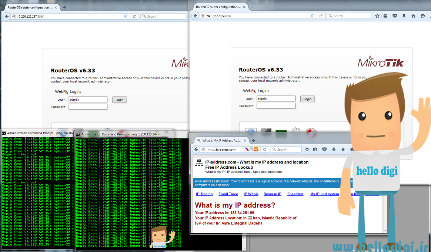Screen dimensions: 431x252
Task: Click the down arrow of the ip-adress page scrollbar
Action: (x=385, y=231)
